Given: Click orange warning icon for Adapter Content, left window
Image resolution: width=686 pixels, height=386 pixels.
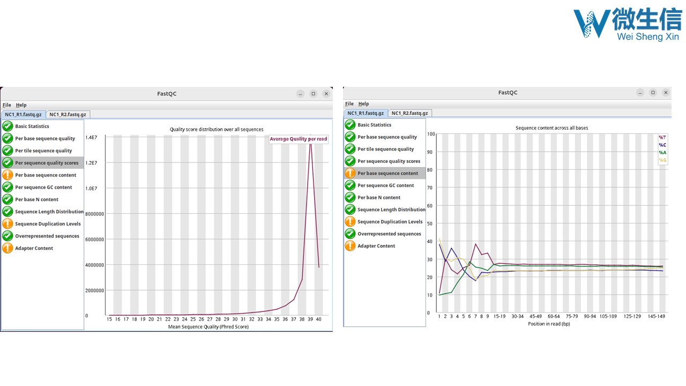Looking at the screenshot, I should click(x=8, y=248).
